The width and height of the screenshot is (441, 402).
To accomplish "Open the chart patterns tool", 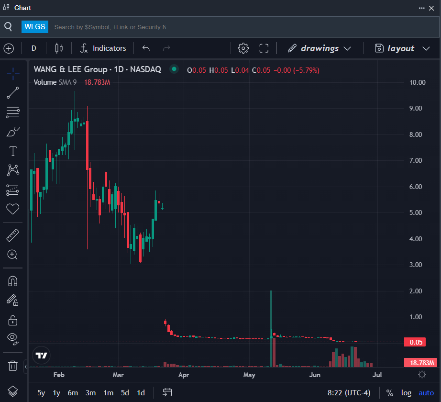I will click(12, 170).
